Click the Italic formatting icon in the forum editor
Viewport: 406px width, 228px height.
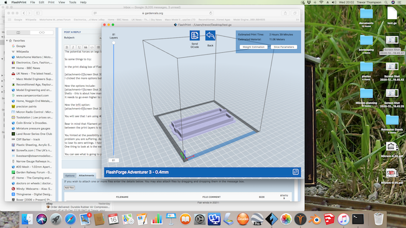73,47
